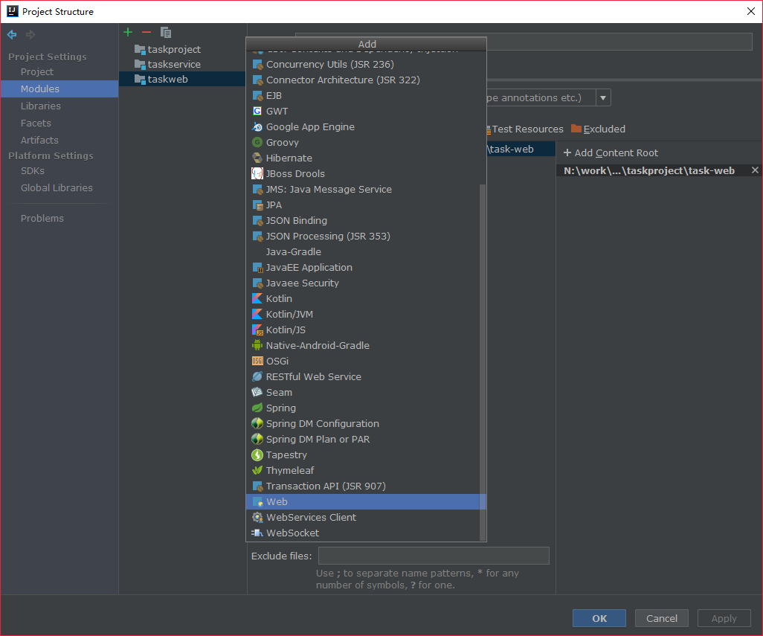The image size is (763, 636).
Task: Click the OSGi icon
Action: pos(257,361)
